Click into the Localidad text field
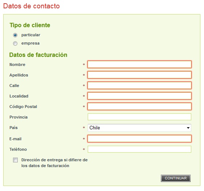 point(140,96)
